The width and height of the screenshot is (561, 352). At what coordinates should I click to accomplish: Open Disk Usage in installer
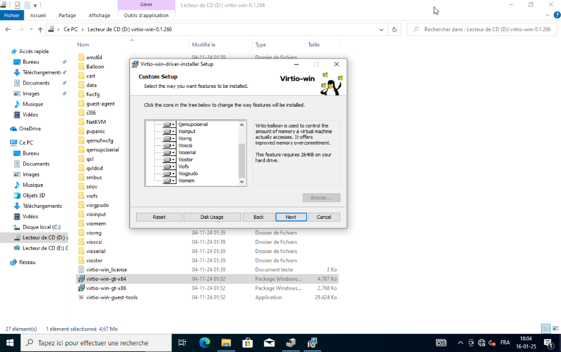click(x=212, y=217)
